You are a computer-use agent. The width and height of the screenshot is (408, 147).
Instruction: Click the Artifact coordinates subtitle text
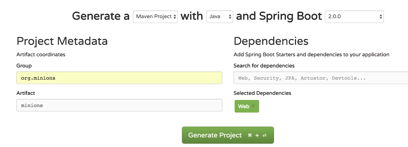[41, 54]
